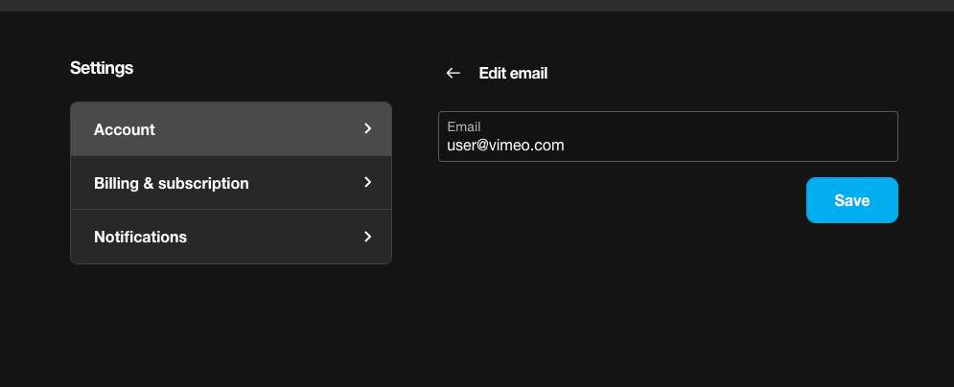Viewport: 954px width, 387px height.
Task: Select the Account label text
Action: pyautogui.click(x=124, y=129)
